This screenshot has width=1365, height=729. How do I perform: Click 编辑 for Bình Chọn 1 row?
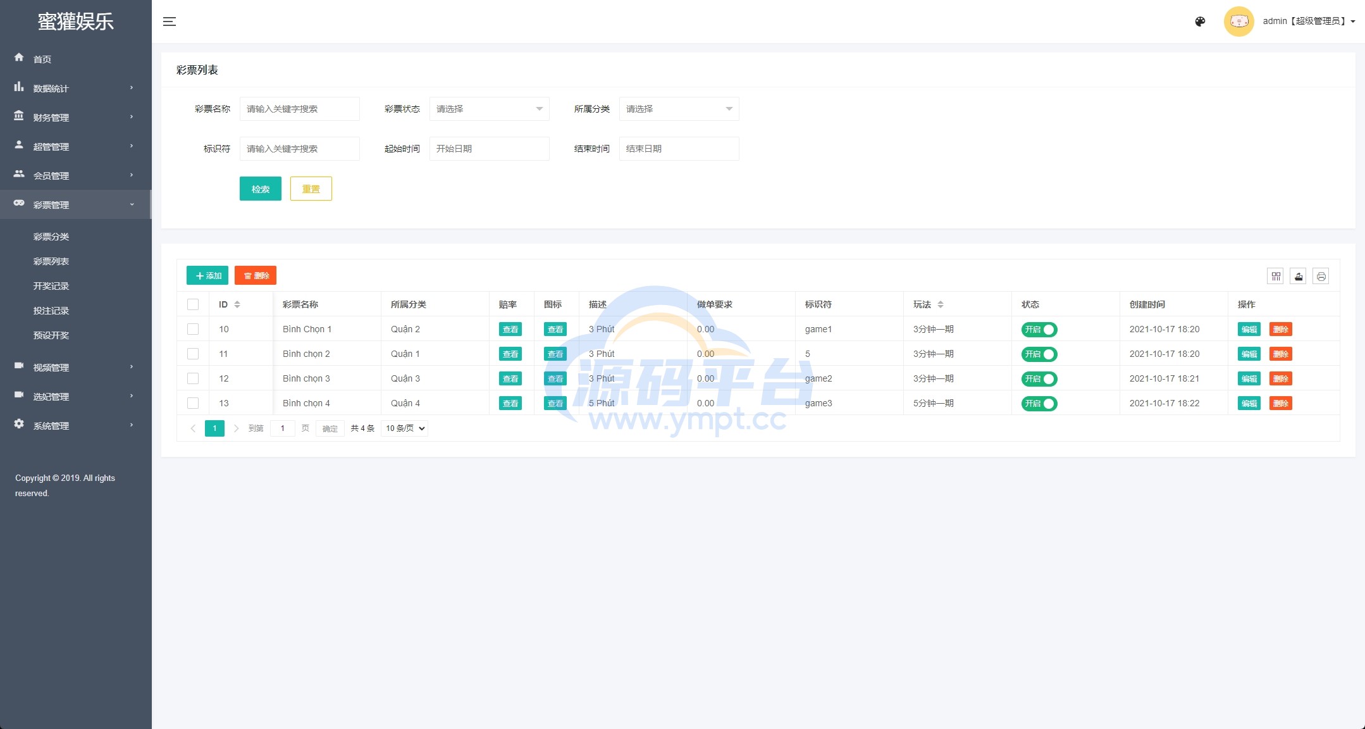coord(1249,329)
